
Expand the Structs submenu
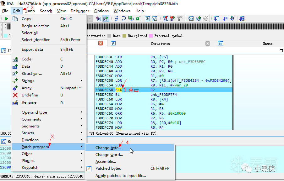click(81, 133)
